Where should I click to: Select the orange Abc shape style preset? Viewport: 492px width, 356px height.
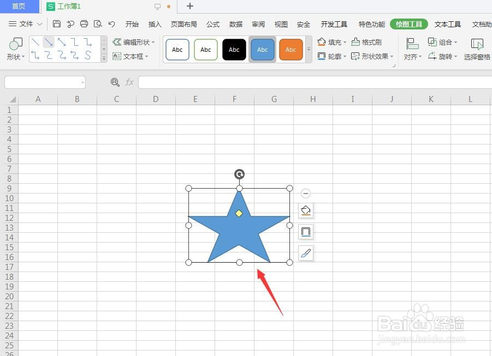[x=291, y=49]
